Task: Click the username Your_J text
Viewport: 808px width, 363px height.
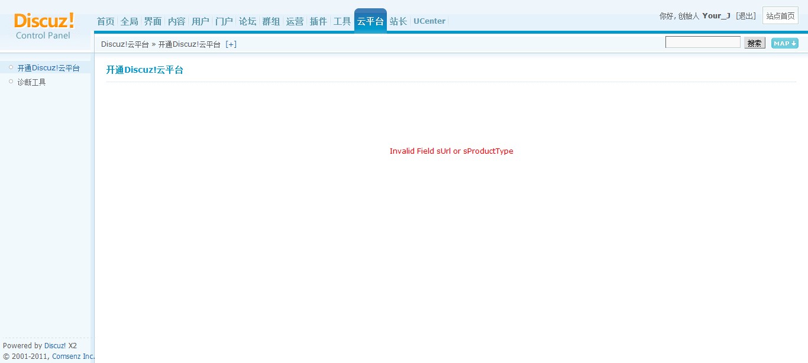Action: tap(716, 16)
